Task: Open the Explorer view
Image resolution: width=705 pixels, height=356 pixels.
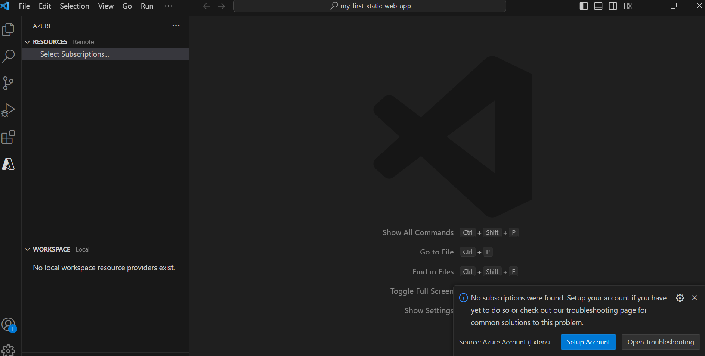Action: pyautogui.click(x=8, y=29)
